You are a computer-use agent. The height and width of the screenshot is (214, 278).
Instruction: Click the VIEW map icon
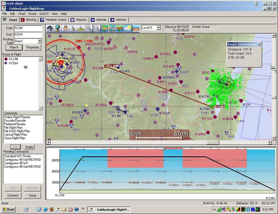[x=120, y=28]
